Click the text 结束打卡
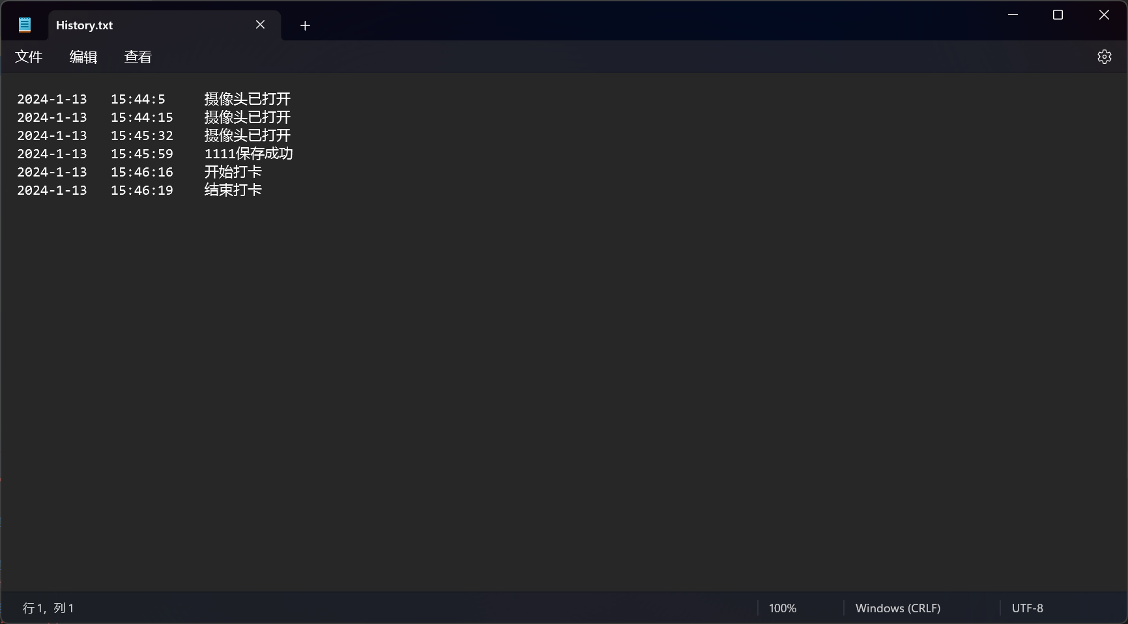 click(233, 190)
